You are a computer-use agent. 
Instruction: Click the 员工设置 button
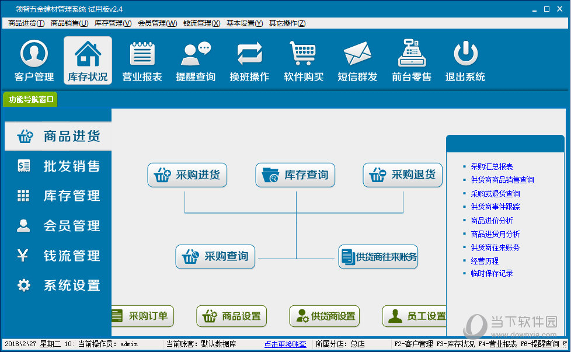tap(415, 316)
